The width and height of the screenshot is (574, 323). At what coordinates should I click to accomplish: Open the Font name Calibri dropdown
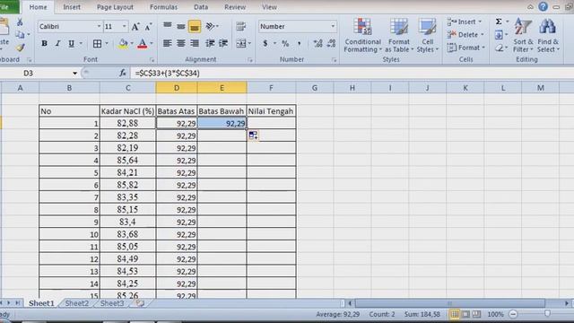pyautogui.click(x=99, y=26)
